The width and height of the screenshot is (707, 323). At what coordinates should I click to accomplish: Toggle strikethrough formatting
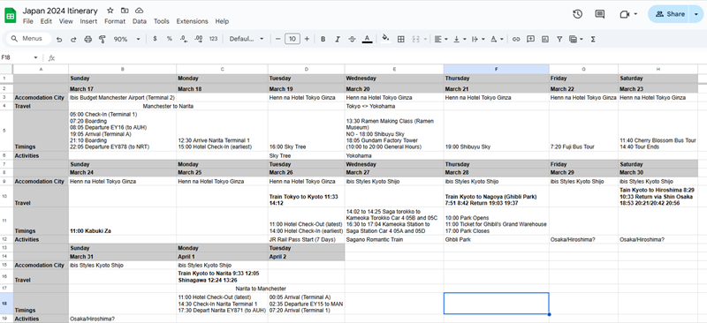point(352,39)
